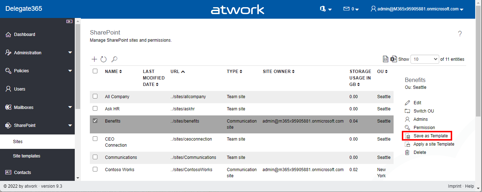This screenshot has height=192, width=482.
Task: Open the Imprint footer link
Action: [454, 186]
